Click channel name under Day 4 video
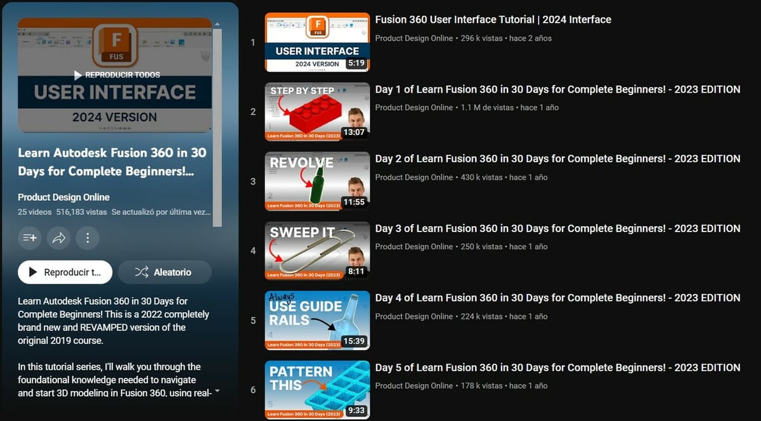The image size is (761, 421). pyautogui.click(x=414, y=316)
